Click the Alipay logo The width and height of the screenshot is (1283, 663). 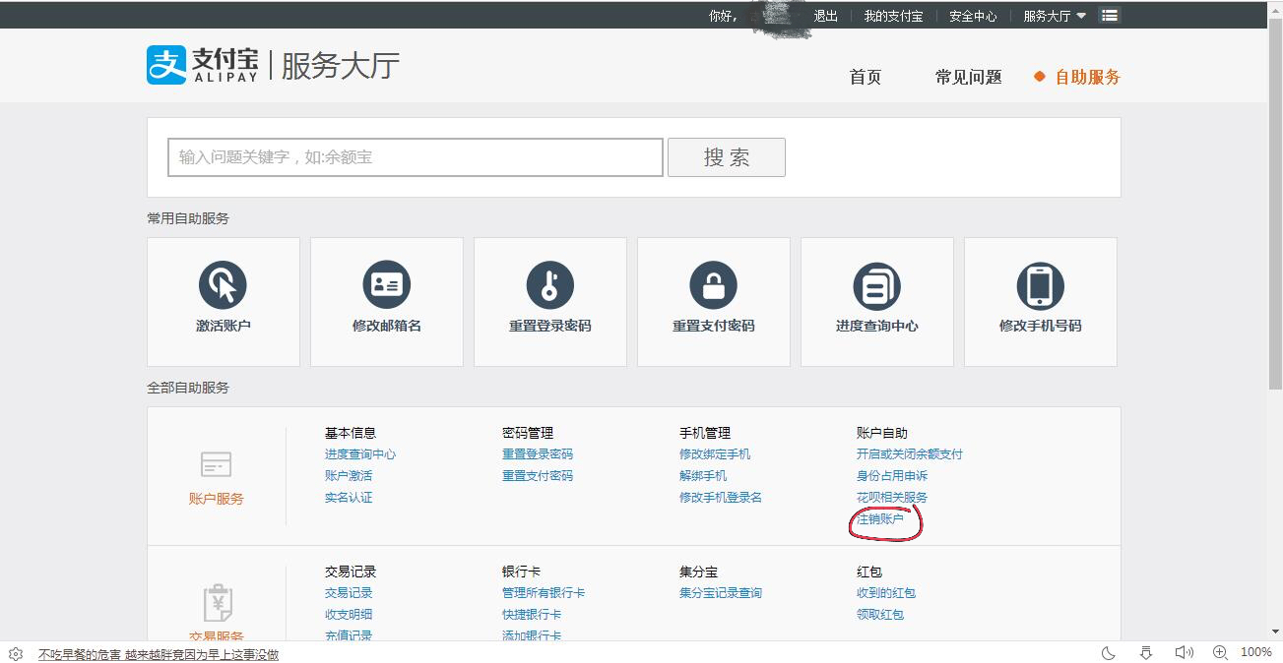click(202, 65)
